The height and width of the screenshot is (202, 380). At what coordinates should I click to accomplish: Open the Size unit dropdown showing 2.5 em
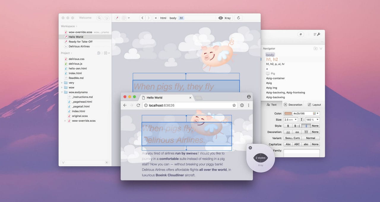point(291,120)
